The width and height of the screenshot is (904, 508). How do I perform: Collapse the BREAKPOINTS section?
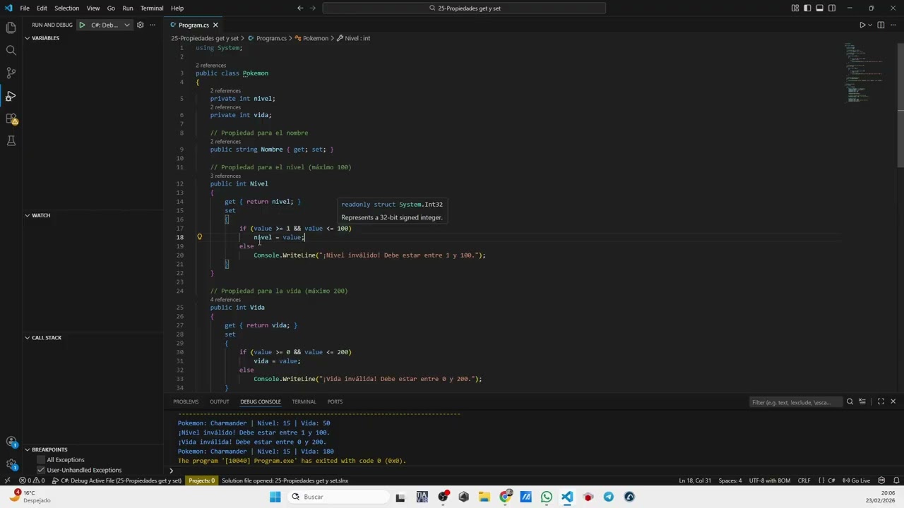pyautogui.click(x=49, y=449)
